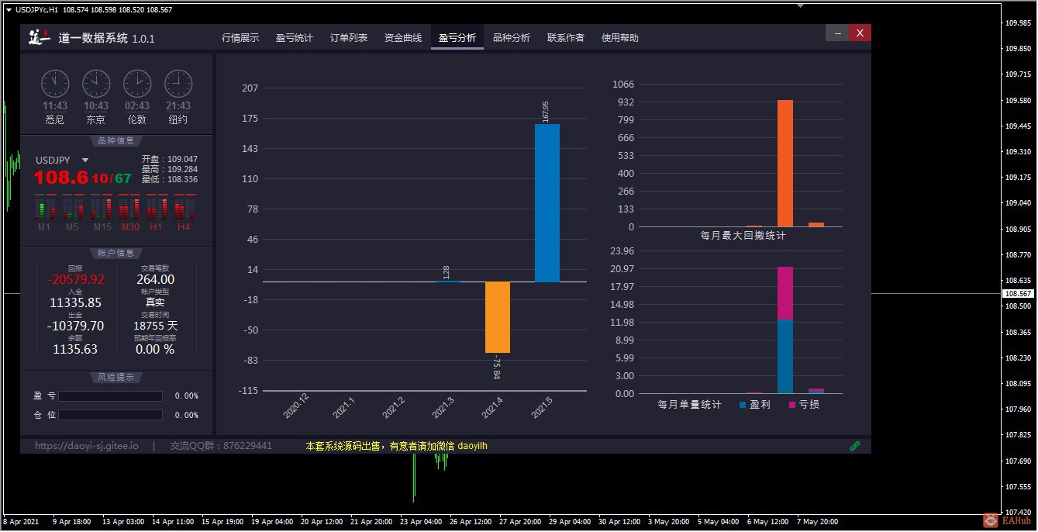Click the 亏损 magenta legend swatch

pos(792,405)
